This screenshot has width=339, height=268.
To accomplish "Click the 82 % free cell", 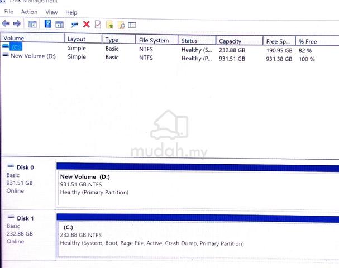I will (x=305, y=51).
